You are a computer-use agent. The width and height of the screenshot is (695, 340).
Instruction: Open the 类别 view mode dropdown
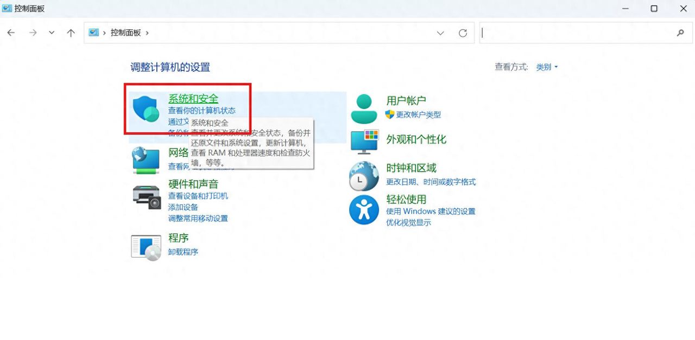point(545,67)
